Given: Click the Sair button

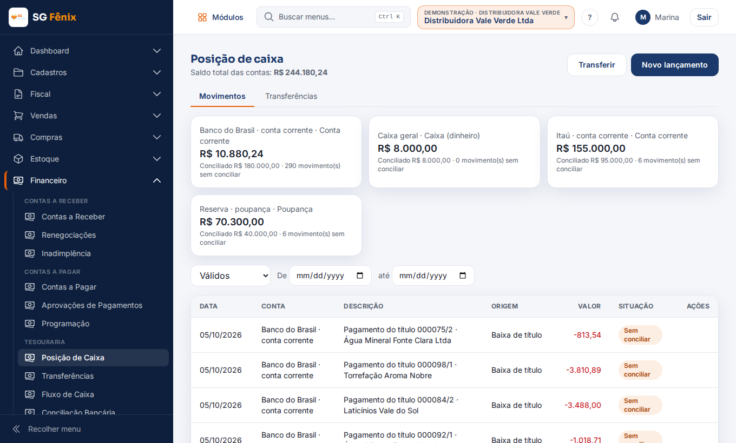Looking at the screenshot, I should (x=704, y=17).
